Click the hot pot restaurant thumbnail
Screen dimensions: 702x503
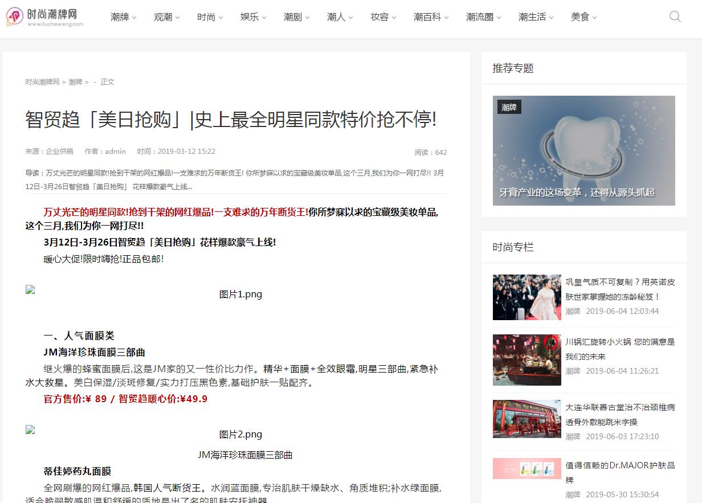(x=527, y=360)
